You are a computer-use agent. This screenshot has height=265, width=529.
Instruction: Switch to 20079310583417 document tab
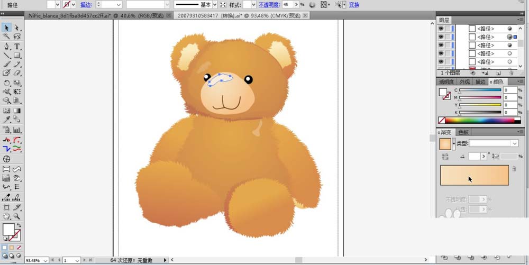pyautogui.click(x=242, y=15)
